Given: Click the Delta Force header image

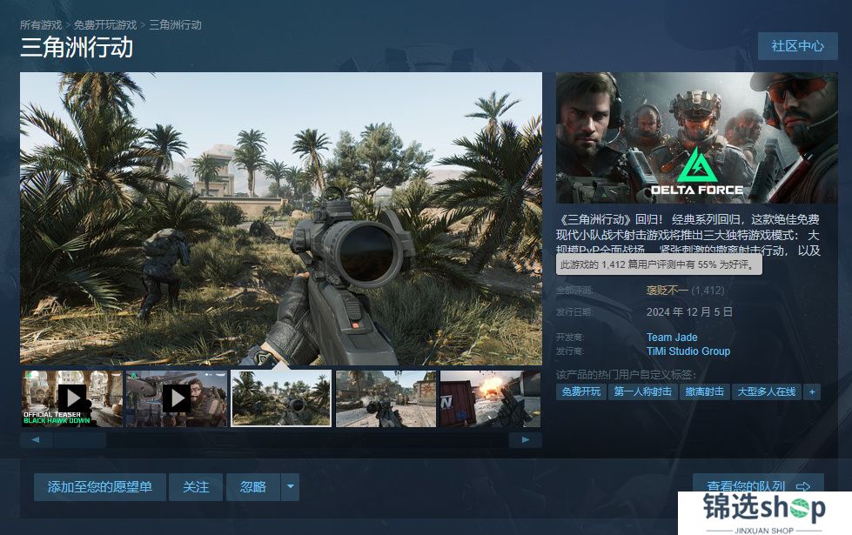Looking at the screenshot, I should click(x=696, y=138).
